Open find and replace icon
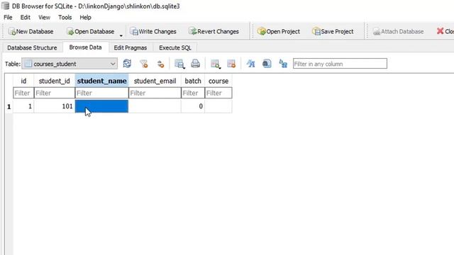This screenshot has width=454, height=255. pyautogui.click(x=283, y=64)
